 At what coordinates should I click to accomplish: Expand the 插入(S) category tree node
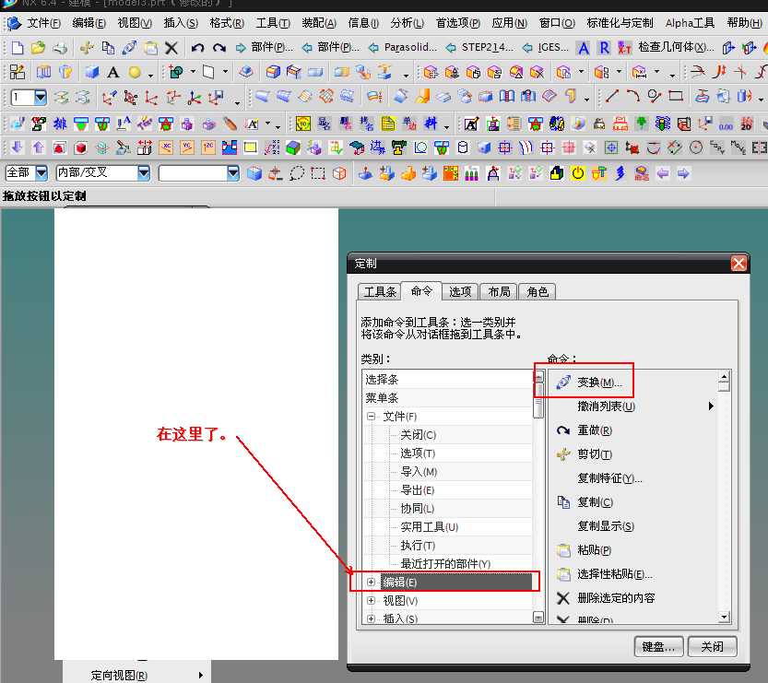coord(371,618)
